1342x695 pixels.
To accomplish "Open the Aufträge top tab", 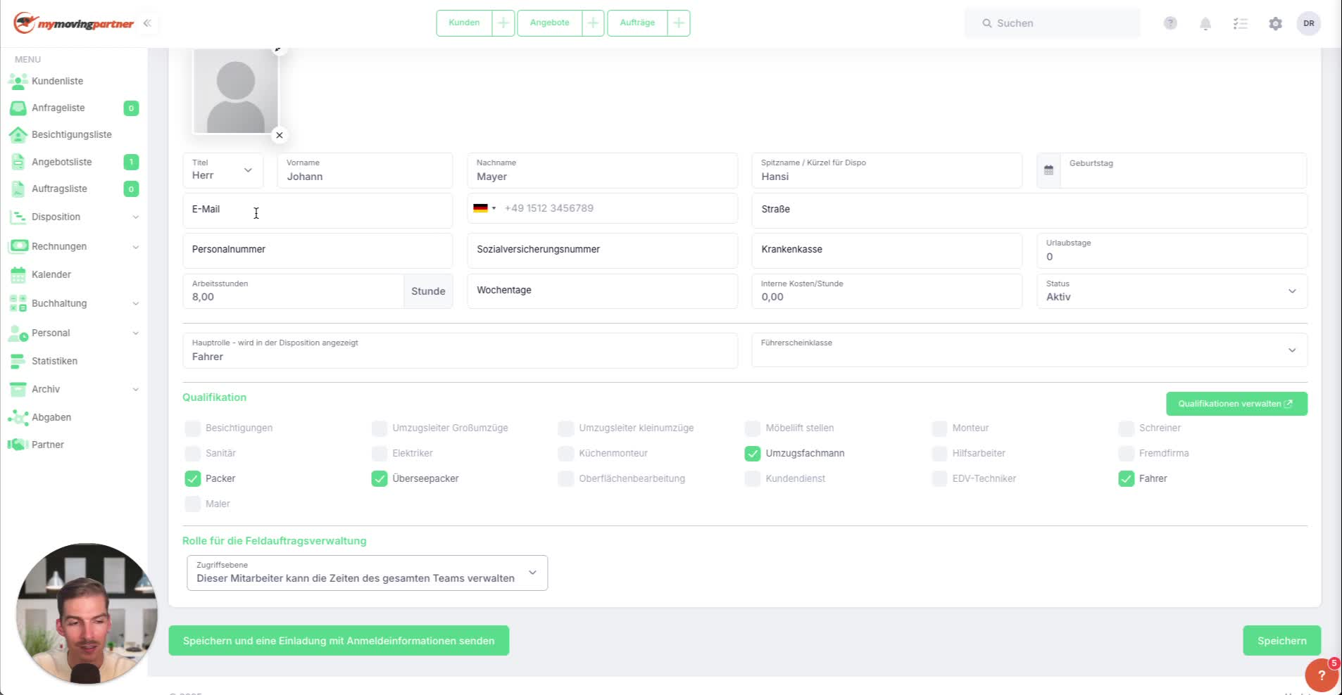I will point(637,23).
